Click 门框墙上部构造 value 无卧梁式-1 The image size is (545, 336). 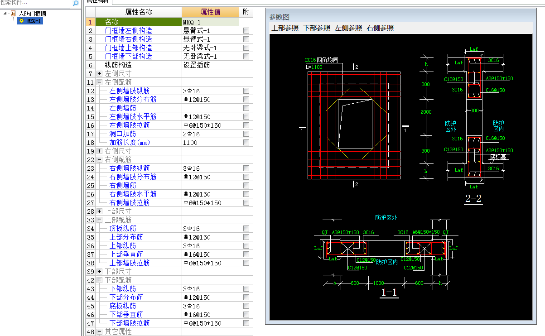(x=210, y=48)
